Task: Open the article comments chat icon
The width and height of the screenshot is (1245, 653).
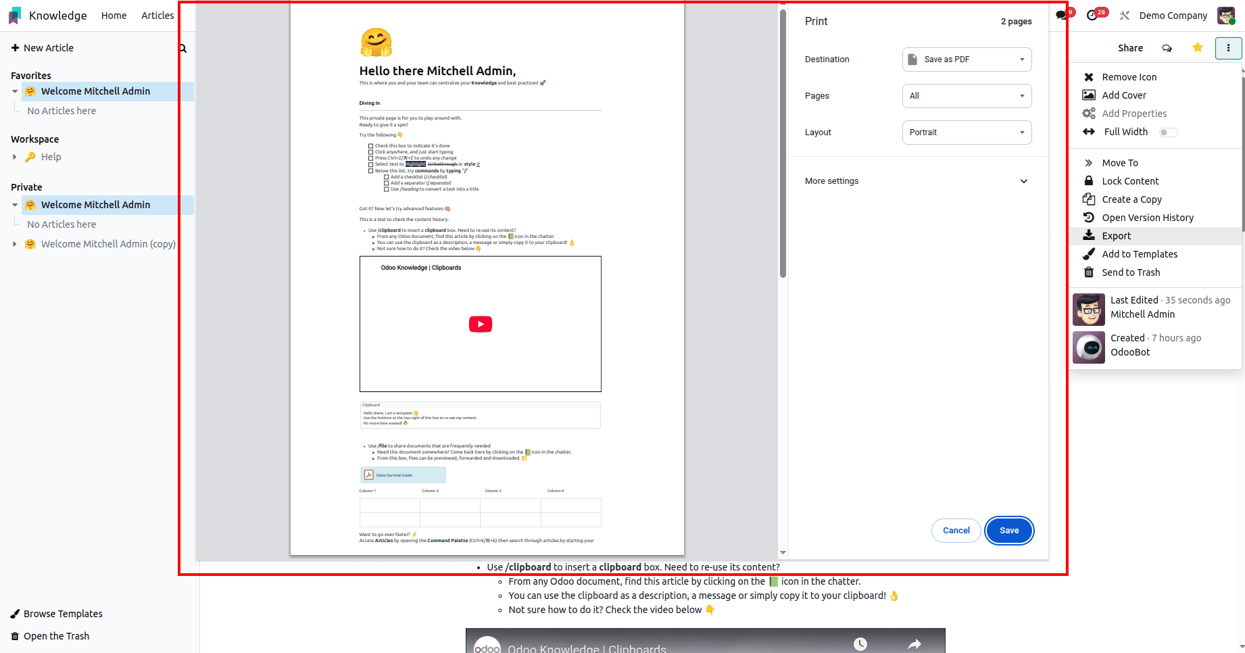Action: click(x=1167, y=48)
